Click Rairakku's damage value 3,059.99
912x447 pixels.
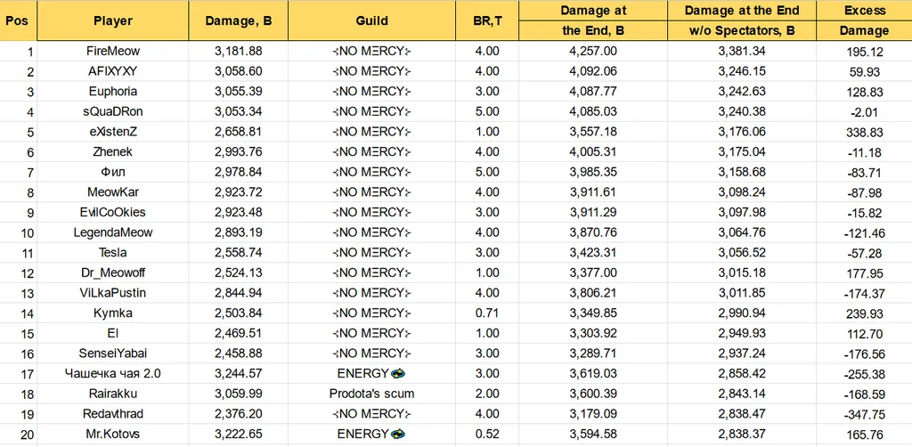[x=239, y=394]
